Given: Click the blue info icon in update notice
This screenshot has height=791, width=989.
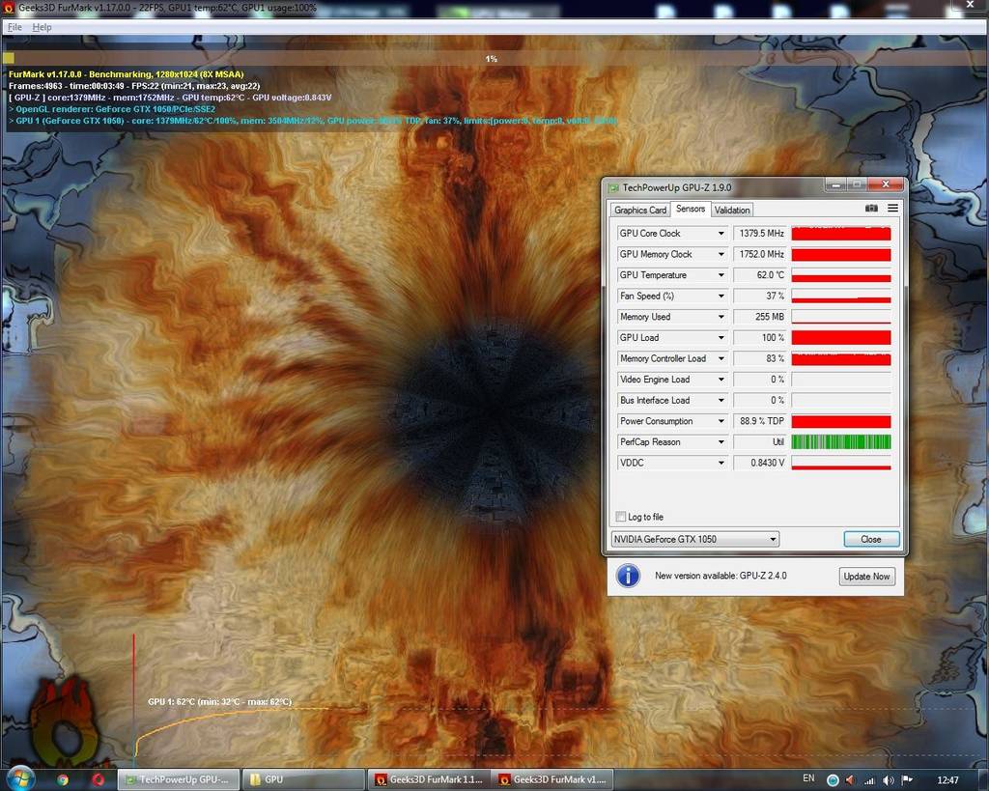Looking at the screenshot, I should click(628, 576).
